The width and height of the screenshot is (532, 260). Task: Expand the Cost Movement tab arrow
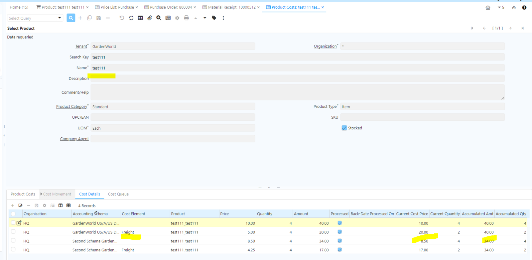[41, 194]
